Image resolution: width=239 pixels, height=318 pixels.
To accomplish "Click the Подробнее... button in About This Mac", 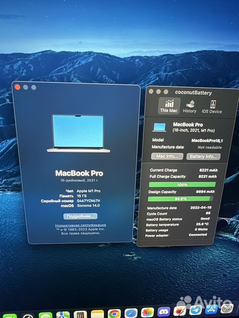I will (x=80, y=216).
